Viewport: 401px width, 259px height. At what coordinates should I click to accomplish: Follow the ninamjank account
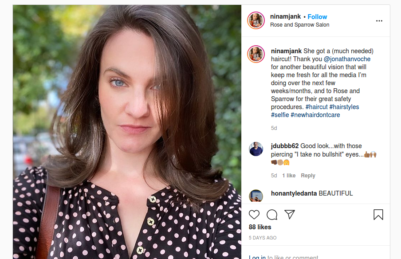click(x=317, y=17)
